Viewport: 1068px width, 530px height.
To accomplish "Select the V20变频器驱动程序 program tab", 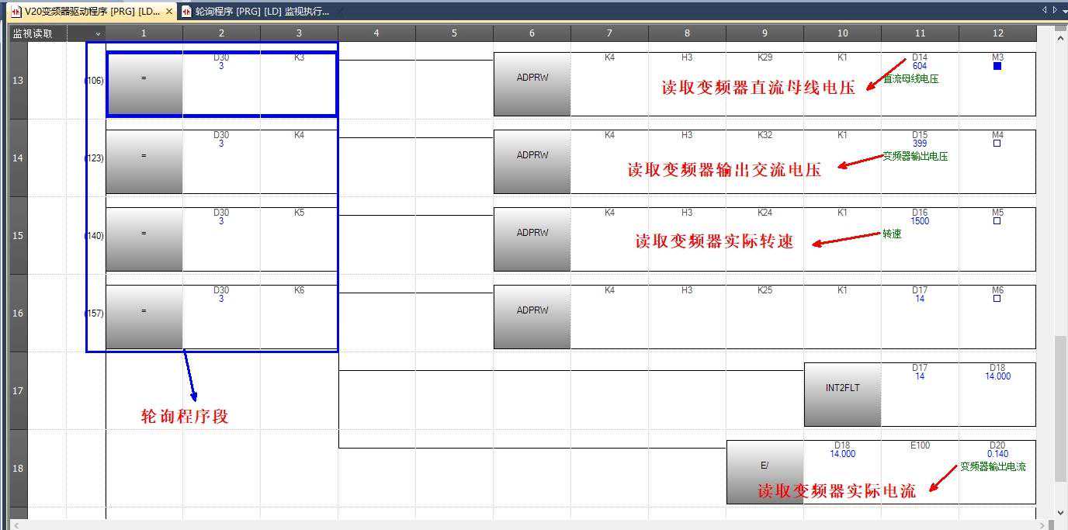I will tap(85, 12).
